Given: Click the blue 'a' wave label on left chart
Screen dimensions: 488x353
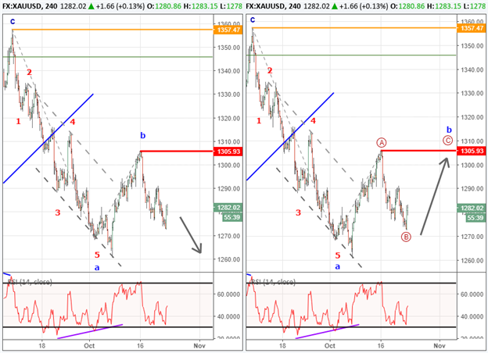Looking at the screenshot, I should point(97,268).
